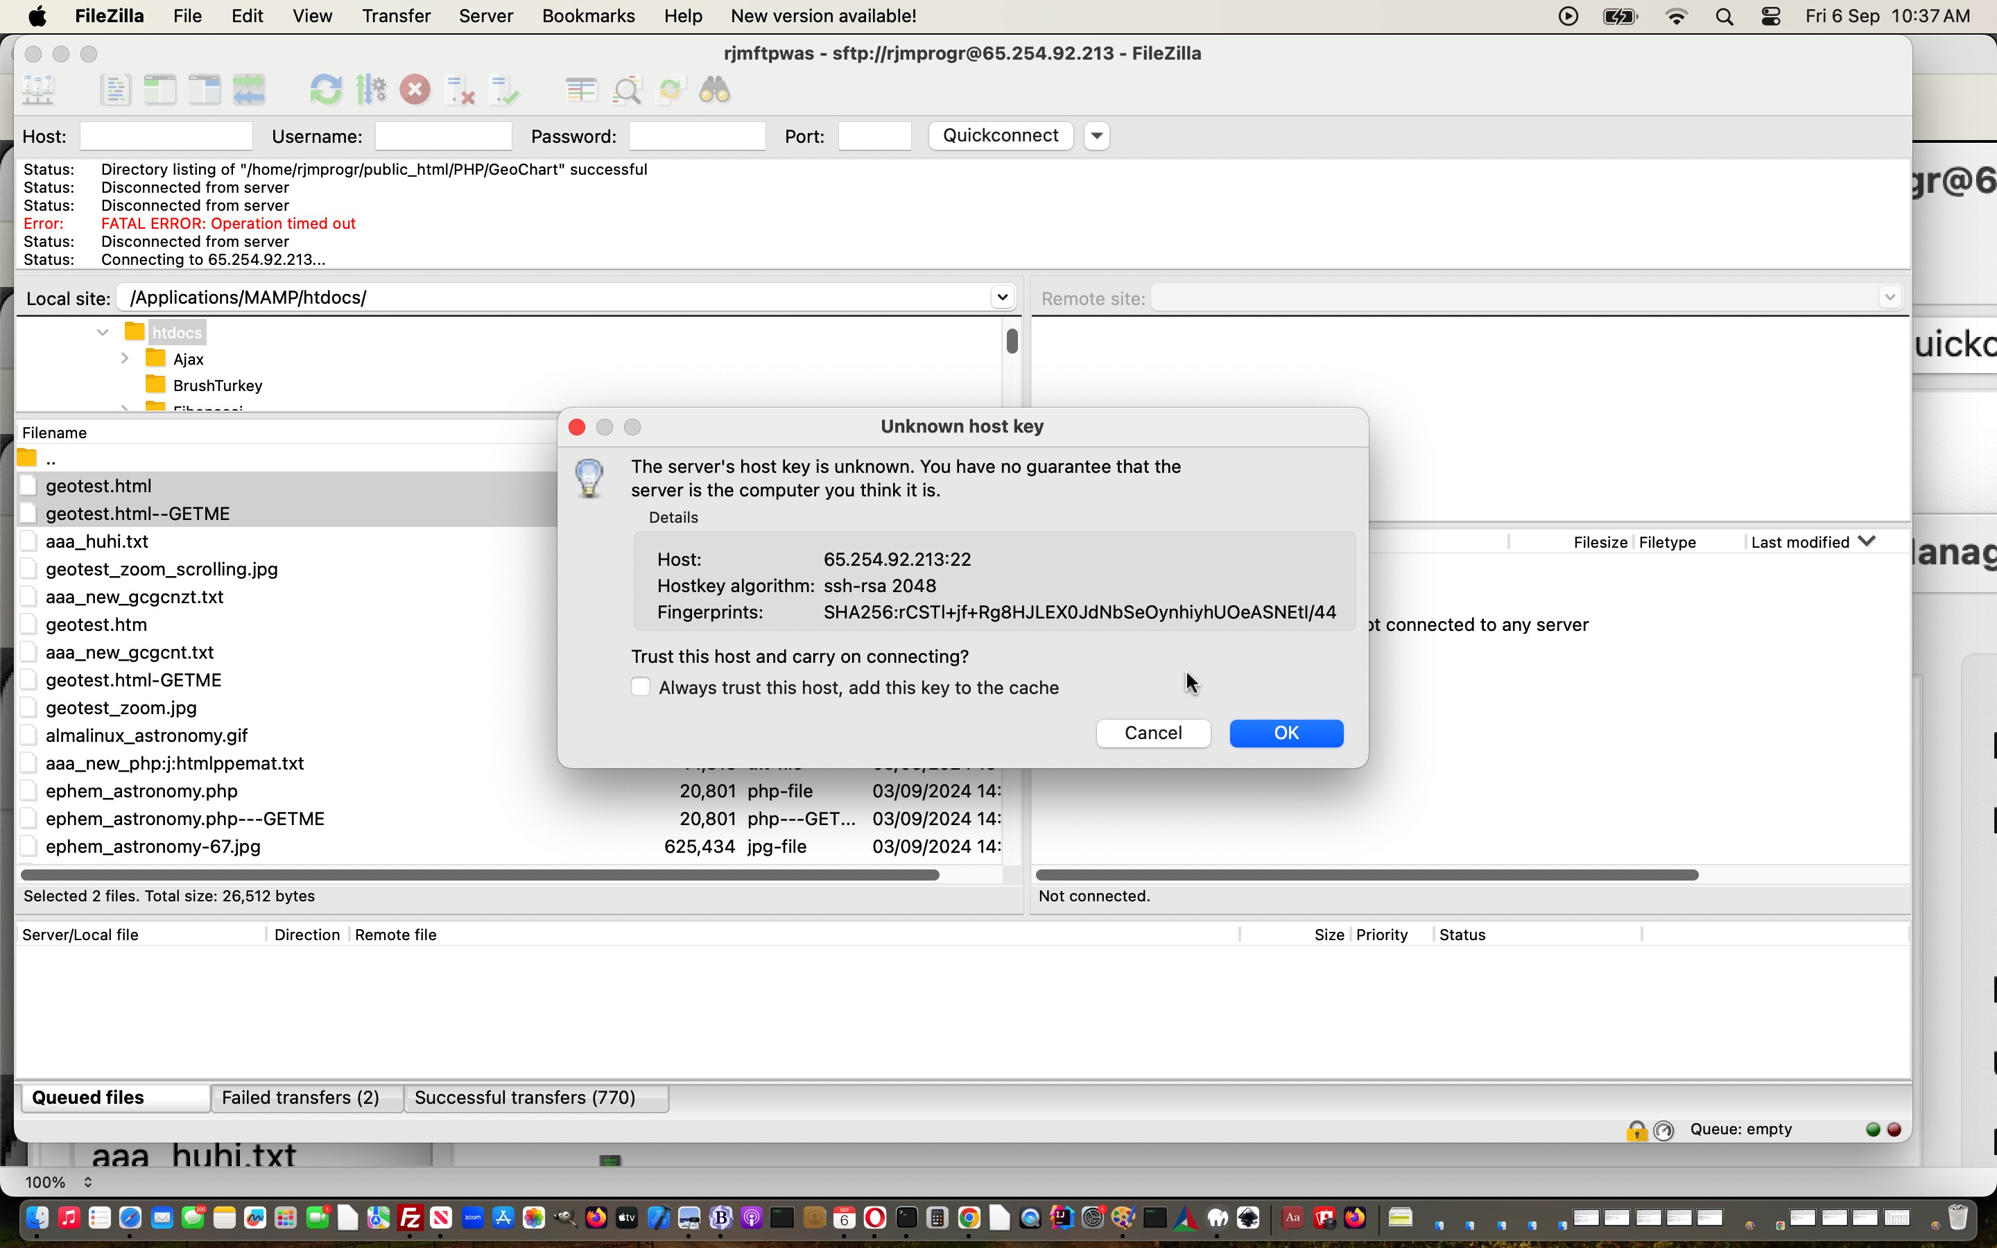Open the Local site path dropdown

coord(1002,297)
